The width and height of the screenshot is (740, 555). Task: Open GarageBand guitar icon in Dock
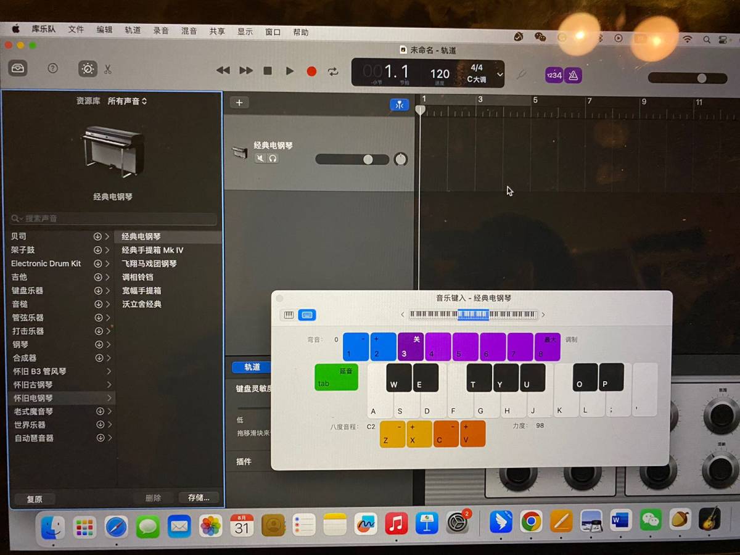[x=710, y=519]
